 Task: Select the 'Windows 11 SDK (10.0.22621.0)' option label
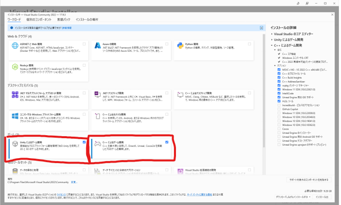coord(299,89)
